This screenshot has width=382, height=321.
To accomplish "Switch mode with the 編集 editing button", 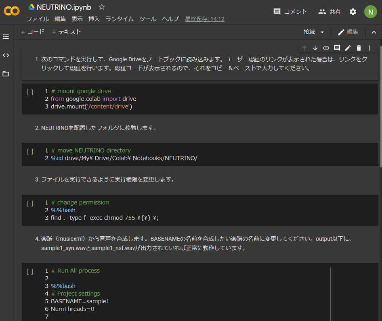I will click(348, 32).
